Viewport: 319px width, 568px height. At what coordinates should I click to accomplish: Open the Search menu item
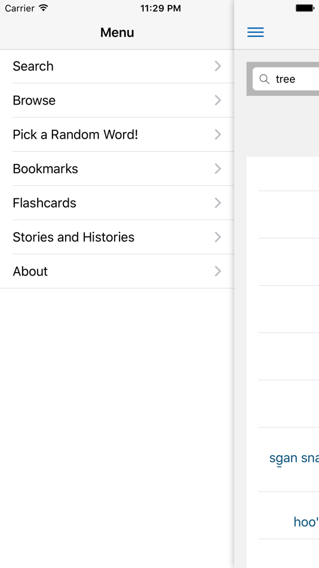pos(117,66)
